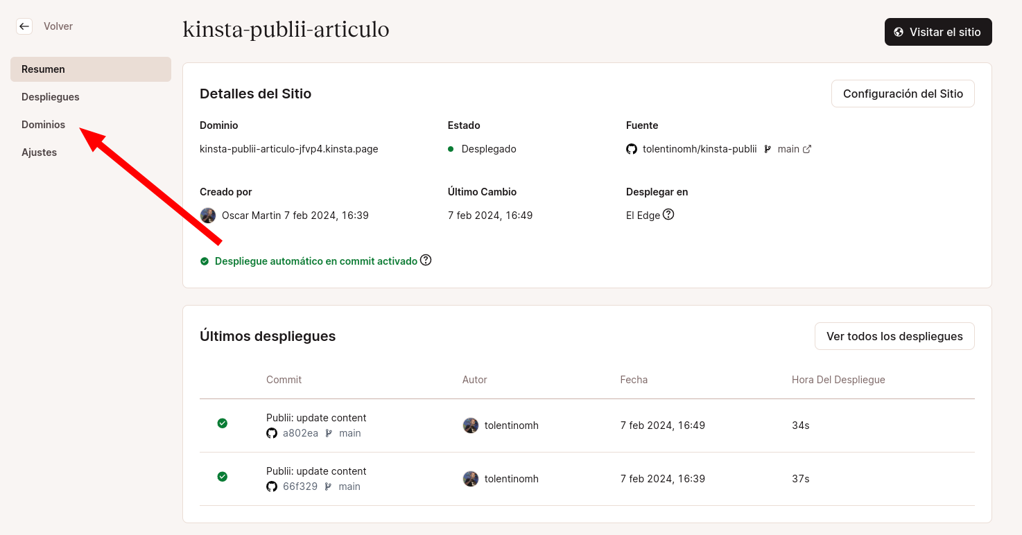
Task: Click the back arrow next to Volver
Action: (24, 26)
